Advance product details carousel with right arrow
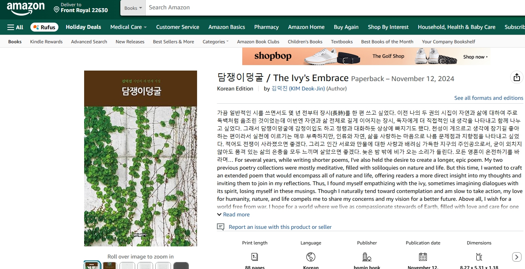Viewport: 525px width, 269px height. [x=516, y=257]
